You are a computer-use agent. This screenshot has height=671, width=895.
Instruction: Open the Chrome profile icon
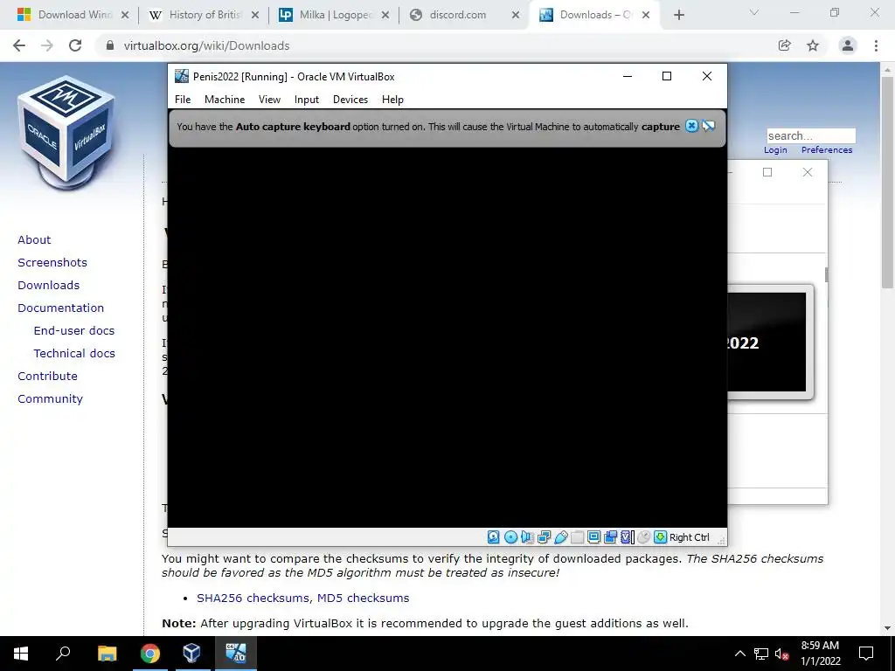(848, 45)
